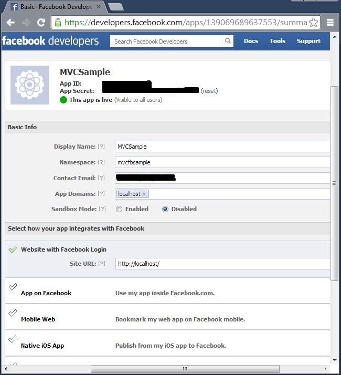341x375 pixels.
Task: Select Sandbox Mode Enabled radio button
Action: [119, 209]
